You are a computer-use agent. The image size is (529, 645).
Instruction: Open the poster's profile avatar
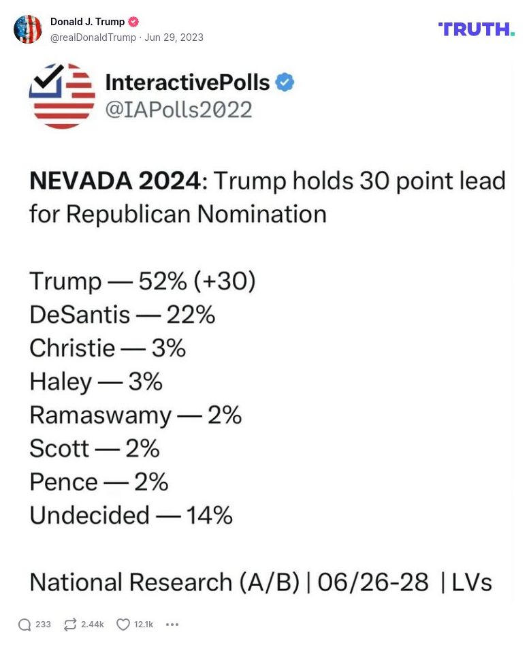[x=28, y=29]
